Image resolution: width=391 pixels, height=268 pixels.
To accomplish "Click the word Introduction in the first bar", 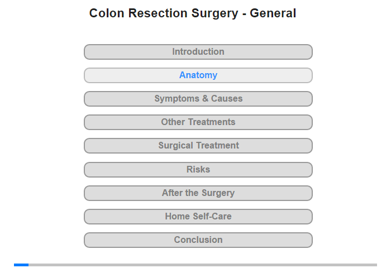I will [x=198, y=52].
